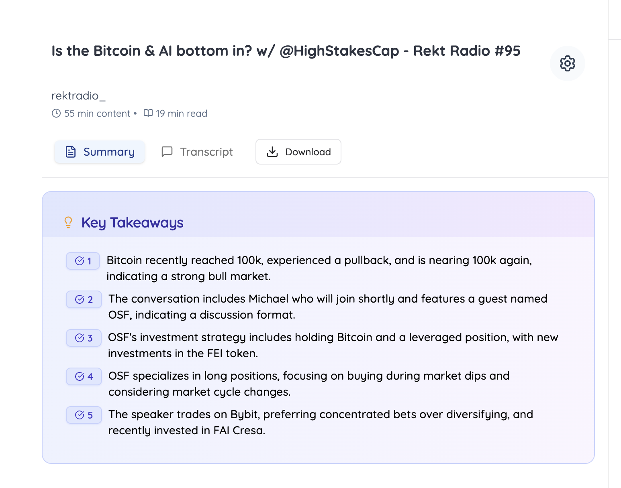Click the speech bubble icon on Transcript

(168, 152)
